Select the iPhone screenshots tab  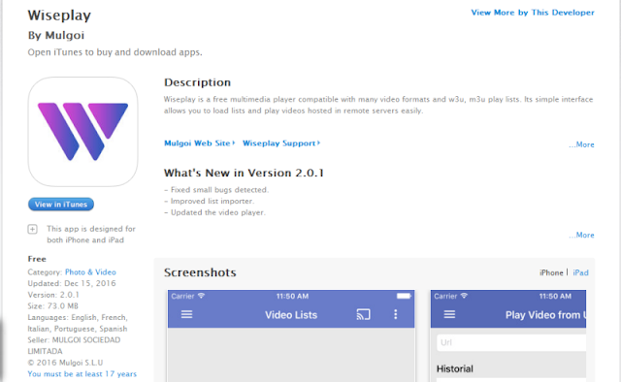(x=551, y=272)
